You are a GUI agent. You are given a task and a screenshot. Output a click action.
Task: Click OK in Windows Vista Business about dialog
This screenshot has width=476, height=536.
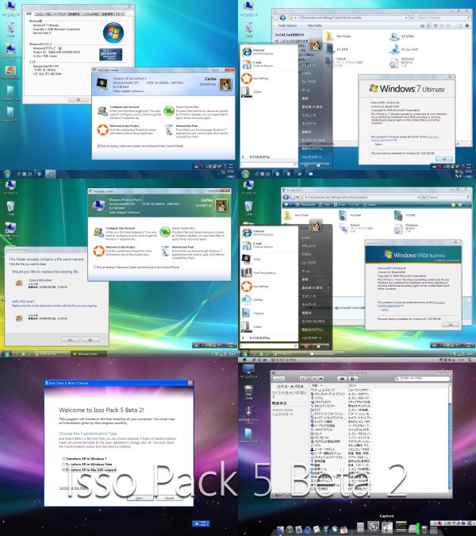pos(451,325)
